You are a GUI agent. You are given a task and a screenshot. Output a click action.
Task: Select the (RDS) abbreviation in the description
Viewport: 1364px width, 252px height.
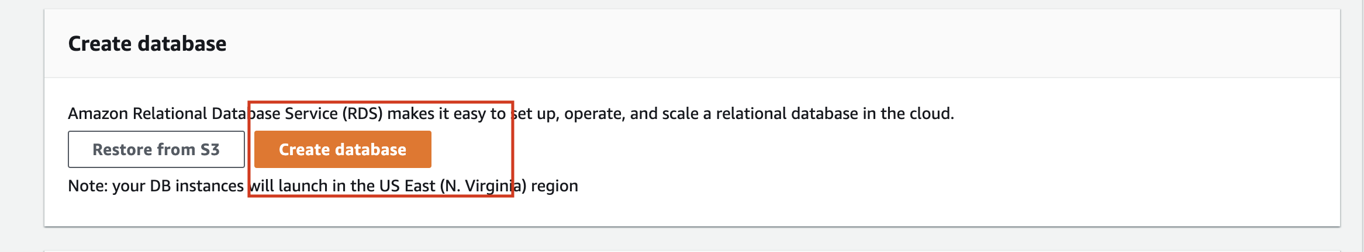(x=362, y=113)
